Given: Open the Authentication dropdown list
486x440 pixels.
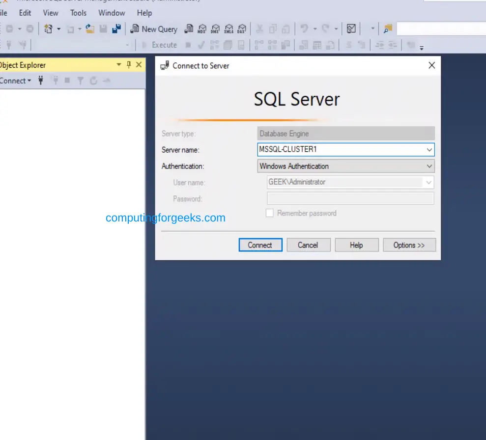Looking at the screenshot, I should tap(429, 166).
